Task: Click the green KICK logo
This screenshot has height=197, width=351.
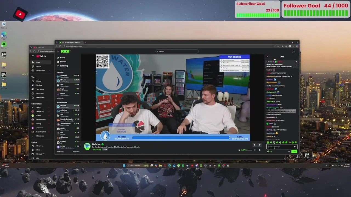Action: click(x=66, y=51)
